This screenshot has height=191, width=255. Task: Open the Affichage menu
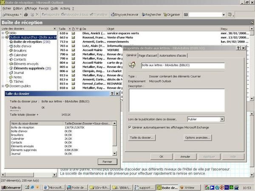point(31,8)
